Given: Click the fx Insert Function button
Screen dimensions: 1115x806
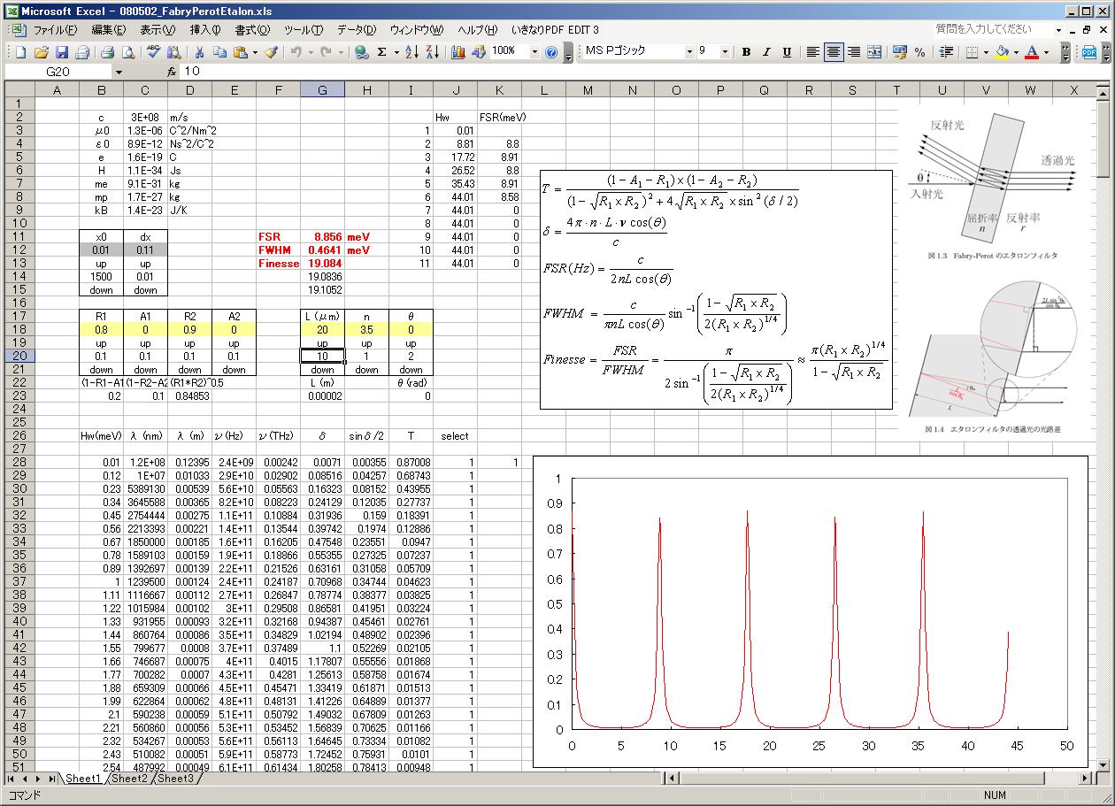Looking at the screenshot, I should [x=172, y=72].
